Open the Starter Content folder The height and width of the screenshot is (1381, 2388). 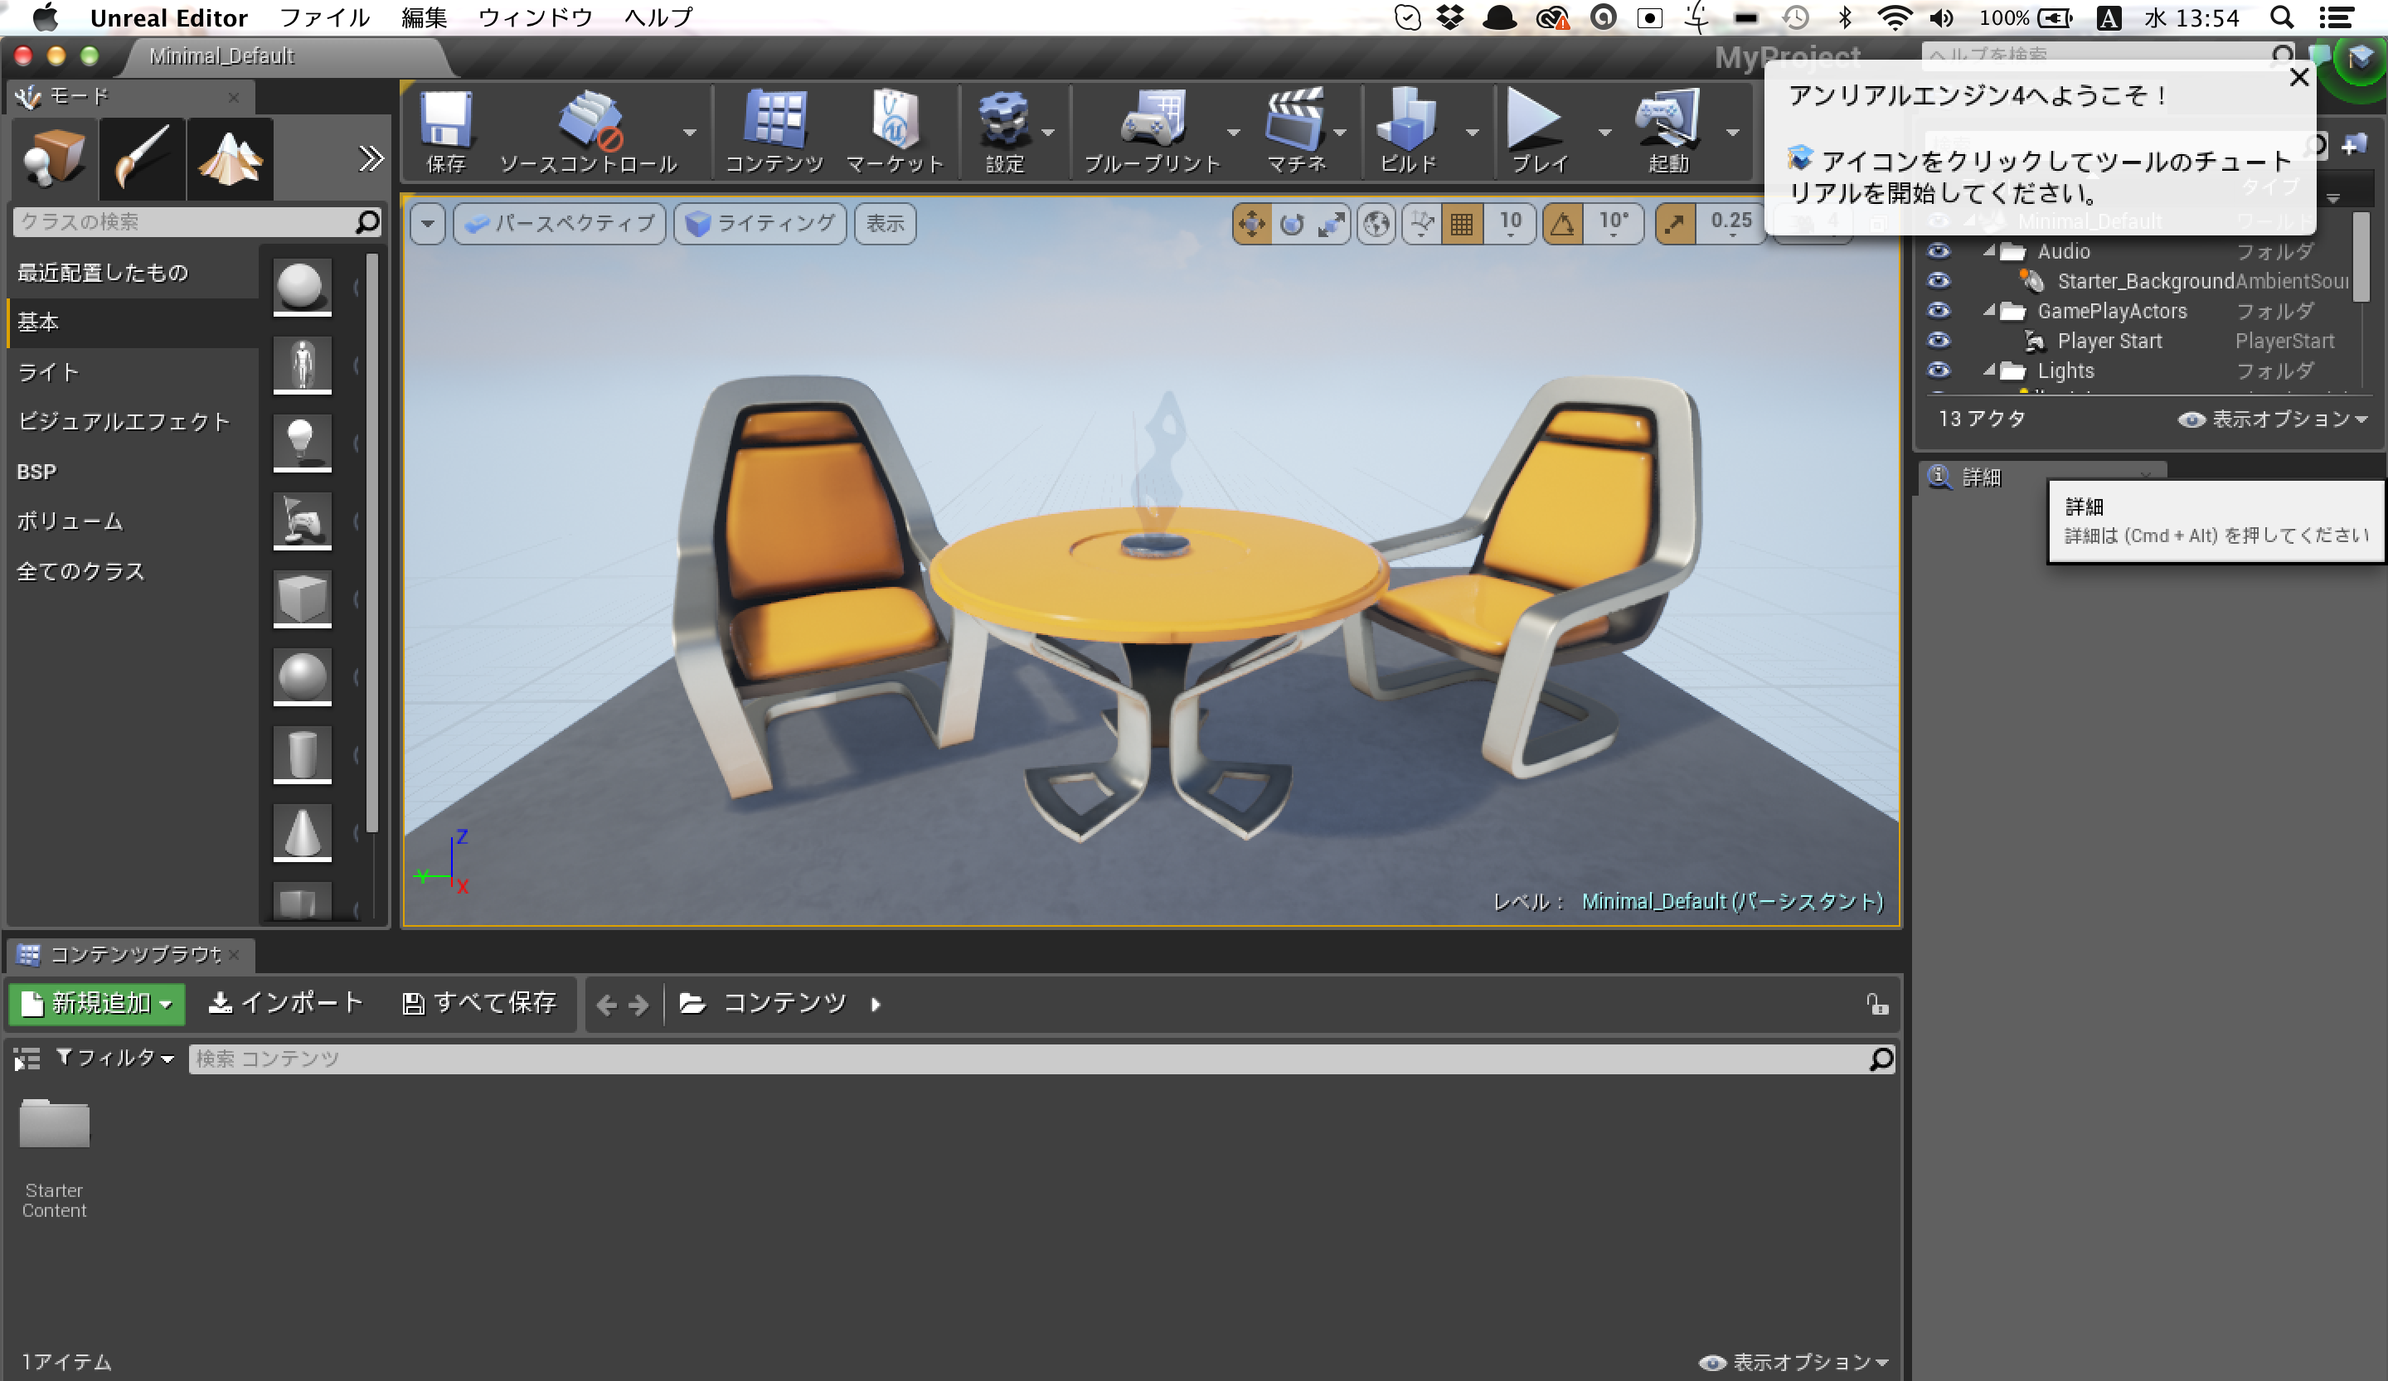click(x=55, y=1156)
